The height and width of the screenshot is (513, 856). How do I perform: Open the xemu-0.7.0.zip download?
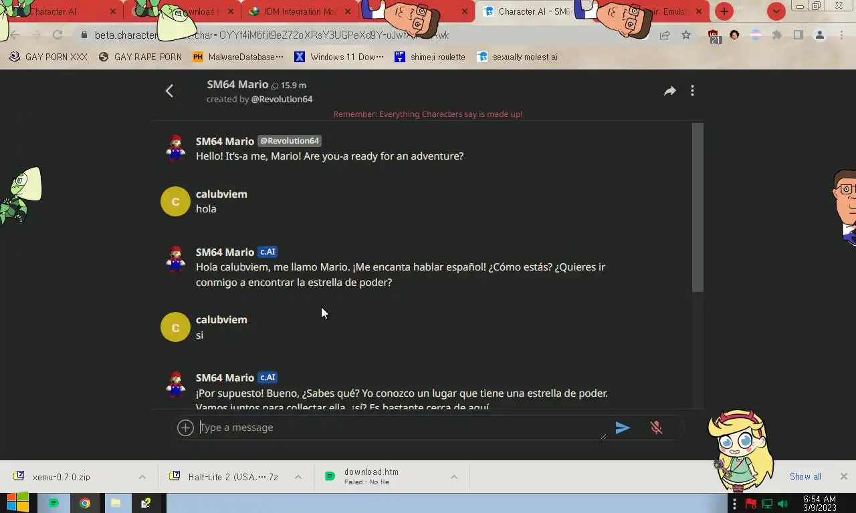[62, 477]
